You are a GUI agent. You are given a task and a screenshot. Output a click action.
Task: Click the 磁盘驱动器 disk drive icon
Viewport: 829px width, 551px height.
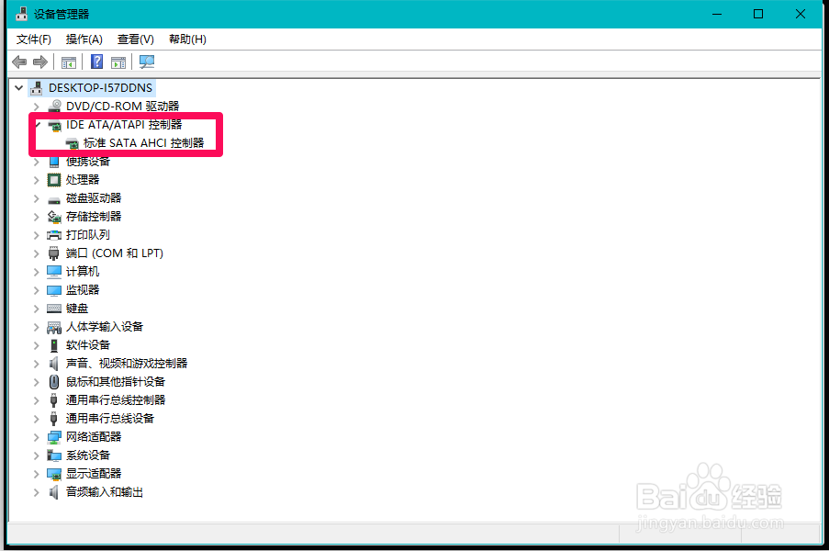(54, 199)
